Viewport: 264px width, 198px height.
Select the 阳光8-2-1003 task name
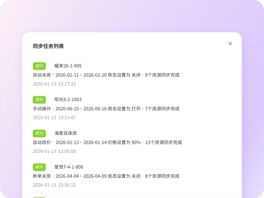[68, 100]
